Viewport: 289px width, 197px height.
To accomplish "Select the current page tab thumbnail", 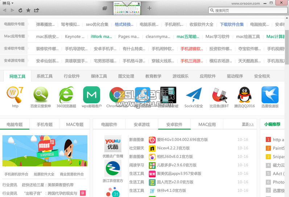I will tap(127, 8).
